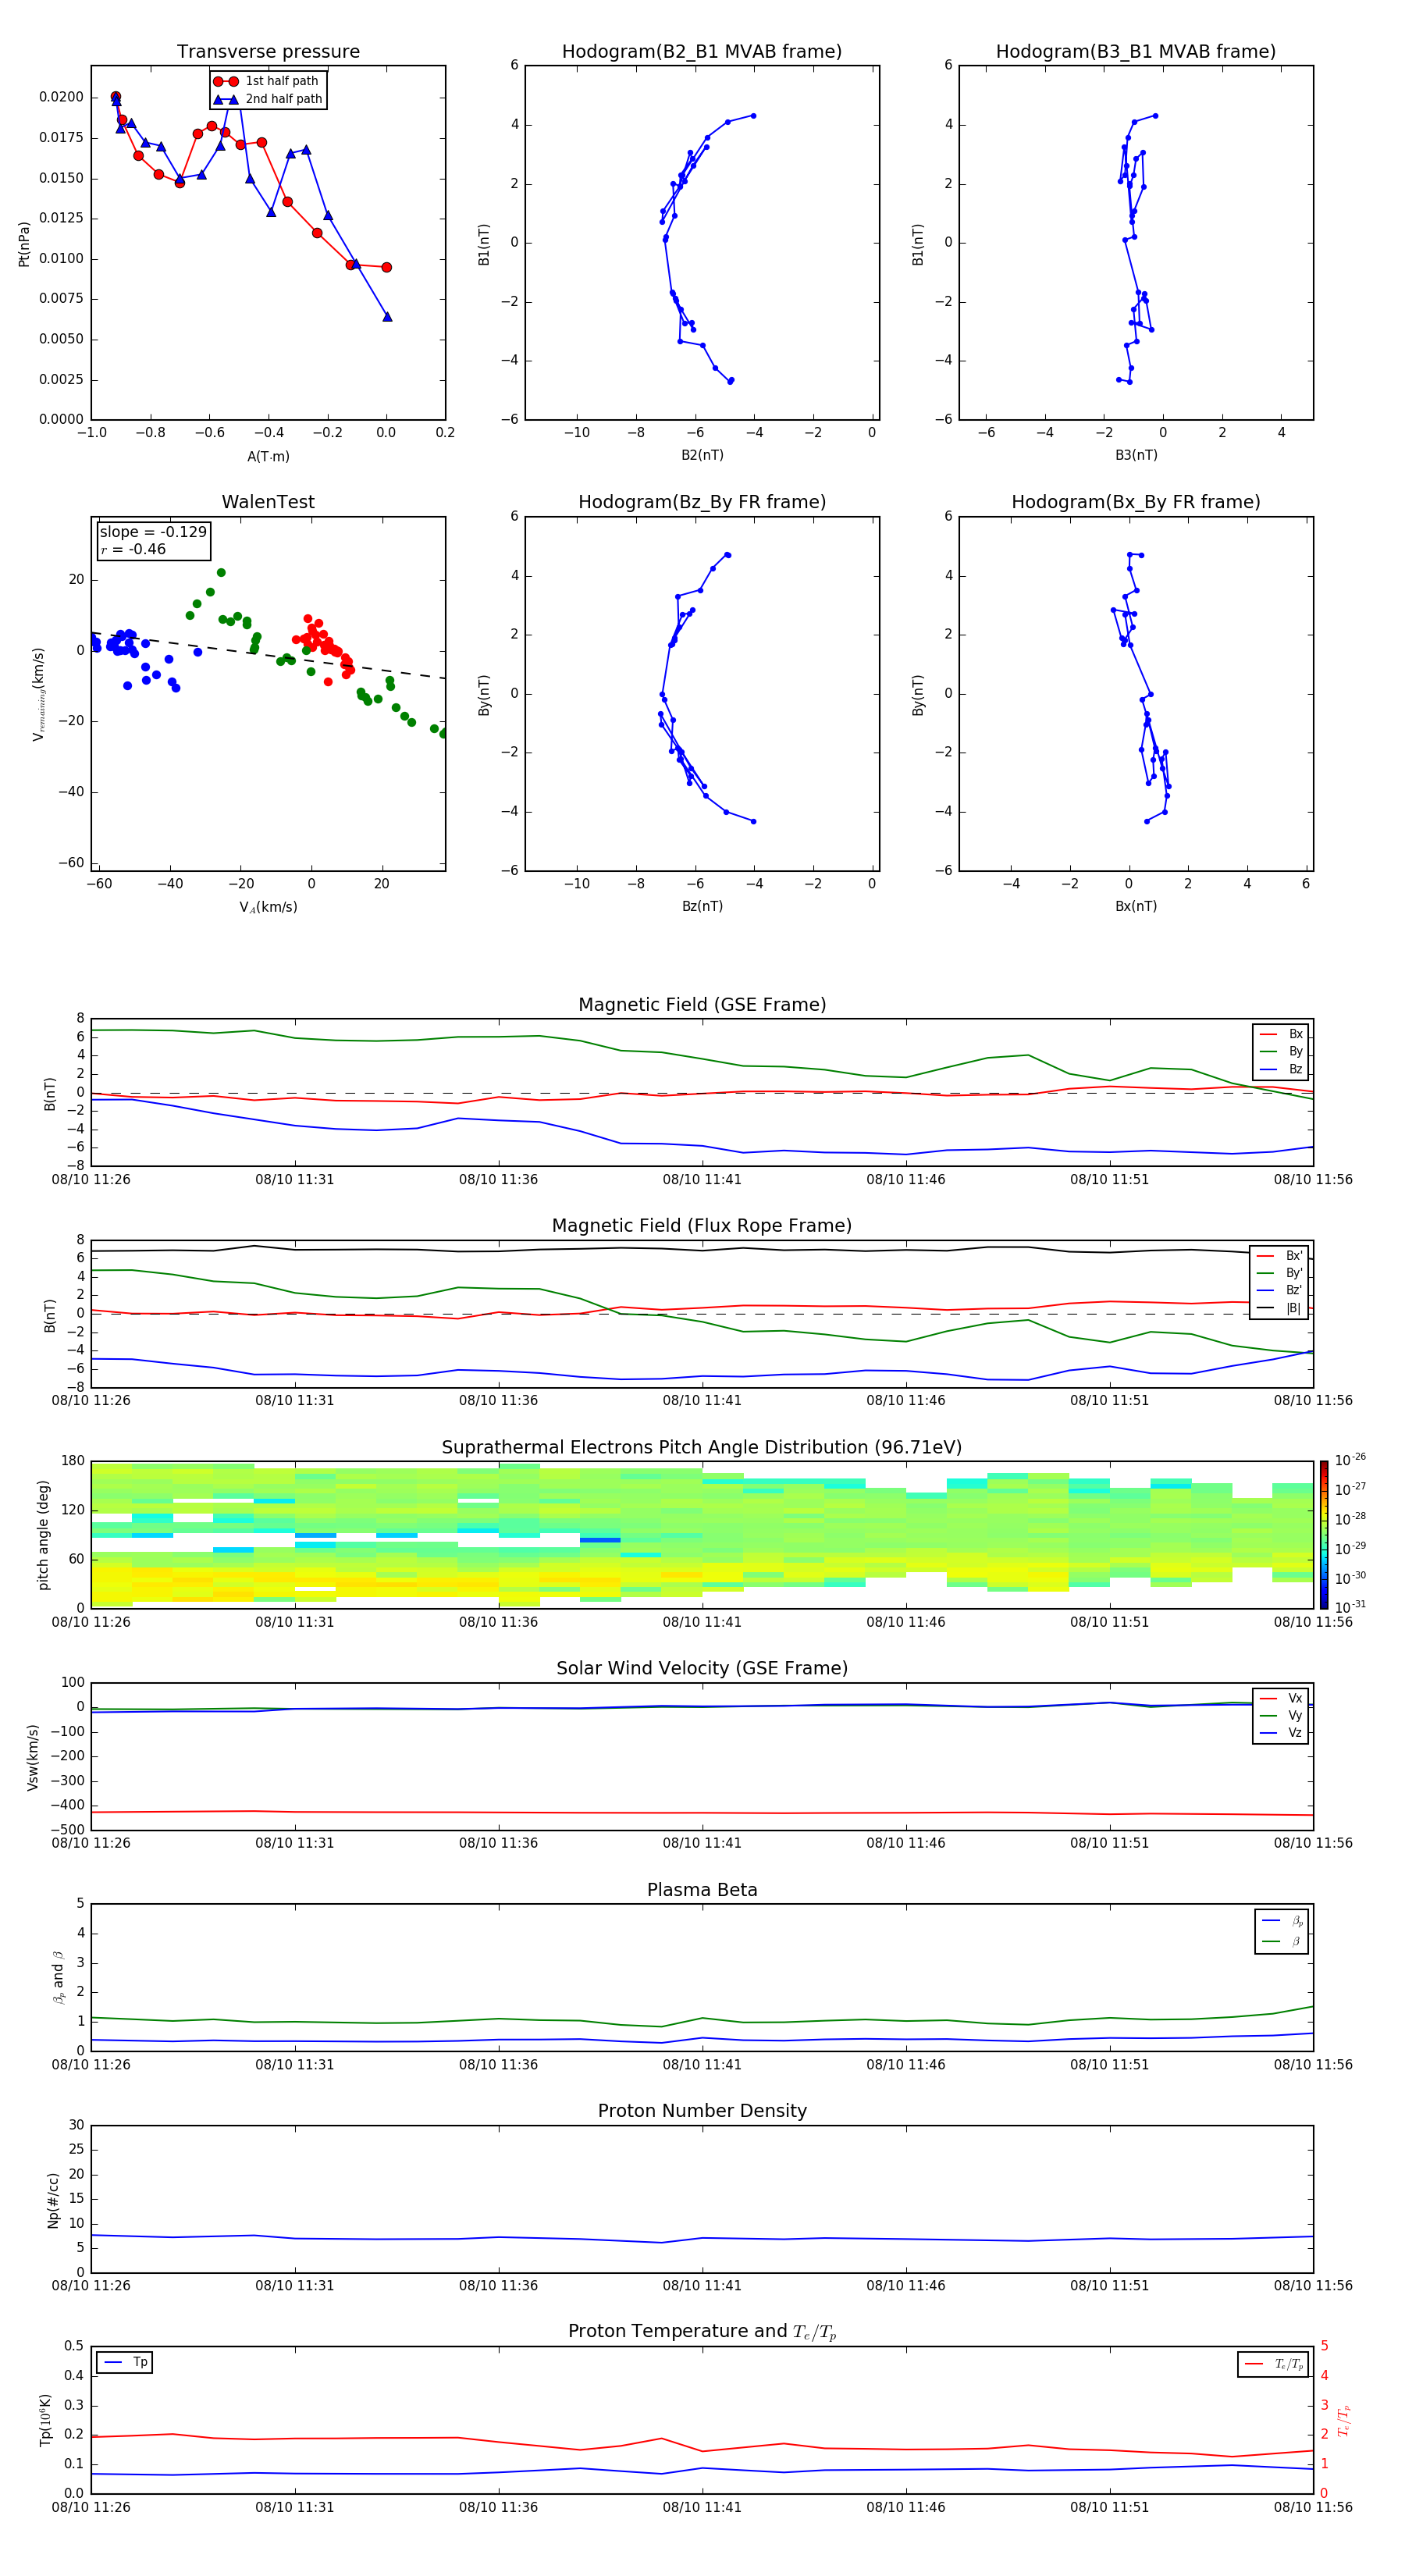Select |B| in the flux rope legend
Image resolution: width=1405 pixels, height=2576 pixels.
[x=1279, y=1309]
